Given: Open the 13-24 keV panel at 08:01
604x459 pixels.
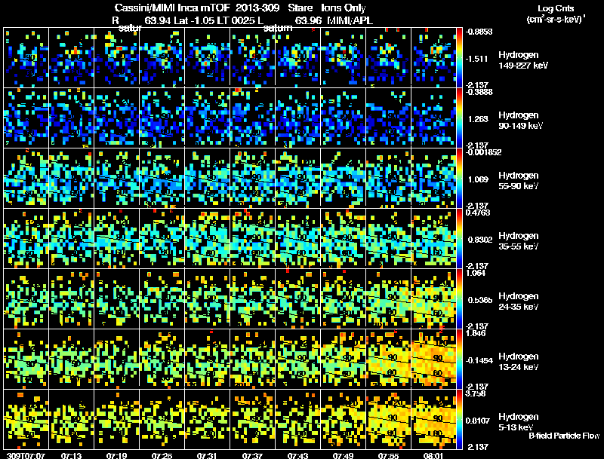Looking at the screenshot, I should [x=433, y=359].
